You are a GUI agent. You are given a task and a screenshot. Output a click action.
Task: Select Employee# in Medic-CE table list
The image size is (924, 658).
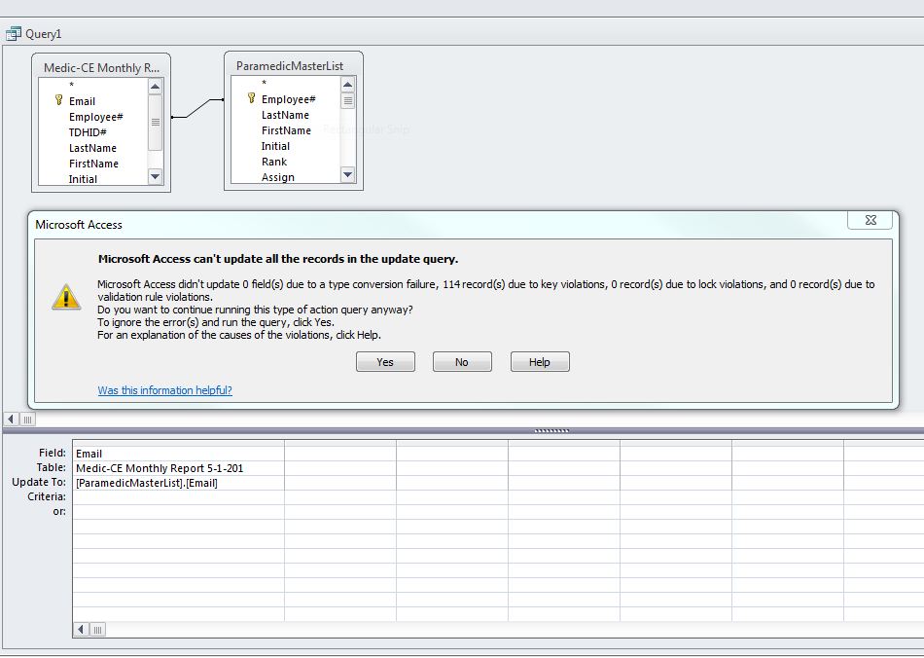coord(96,117)
